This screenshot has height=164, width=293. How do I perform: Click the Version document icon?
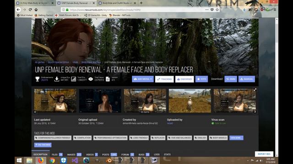point(108,79)
